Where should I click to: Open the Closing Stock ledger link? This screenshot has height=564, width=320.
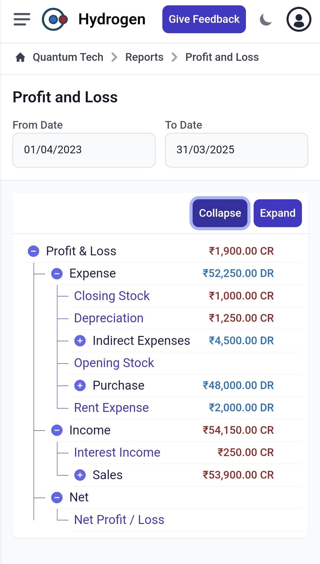pyautogui.click(x=112, y=296)
